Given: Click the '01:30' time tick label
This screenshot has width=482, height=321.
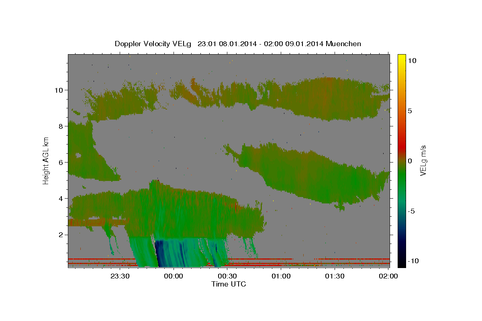Looking at the screenshot, I should [x=335, y=276].
